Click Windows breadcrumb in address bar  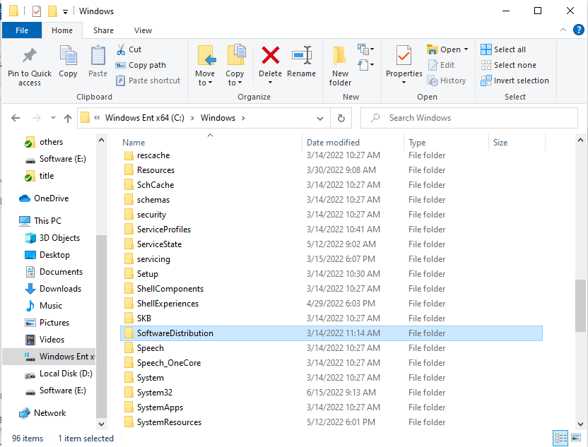tap(218, 118)
